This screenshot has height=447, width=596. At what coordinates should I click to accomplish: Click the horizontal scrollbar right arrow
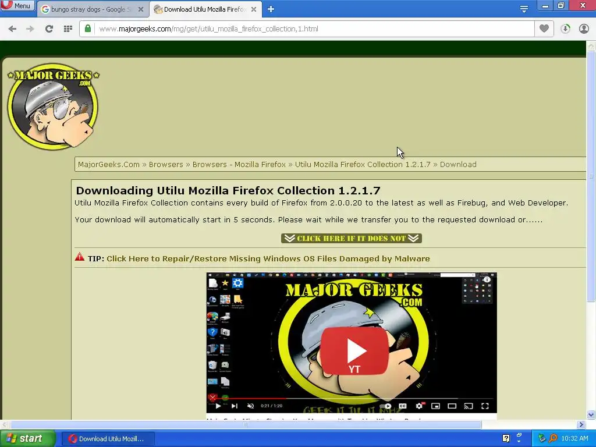point(581,424)
